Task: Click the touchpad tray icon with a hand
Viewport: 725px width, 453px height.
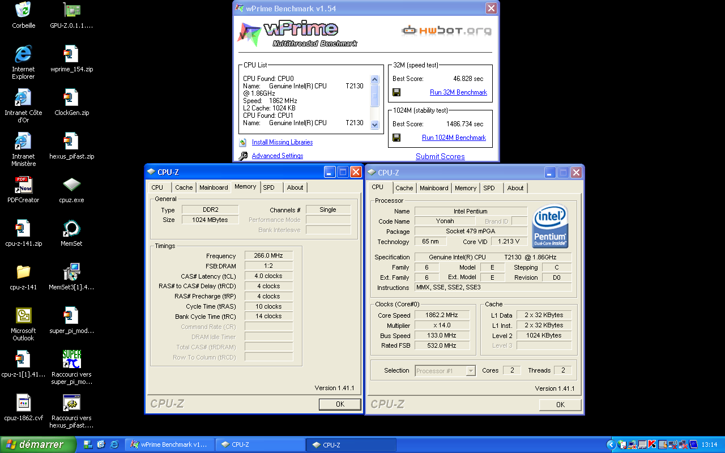Action: pos(663,445)
